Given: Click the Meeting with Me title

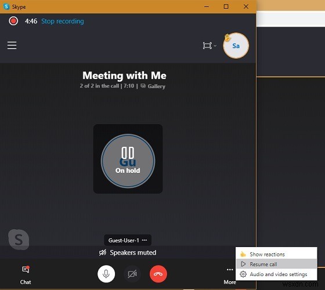Looking at the screenshot, I should point(124,75).
